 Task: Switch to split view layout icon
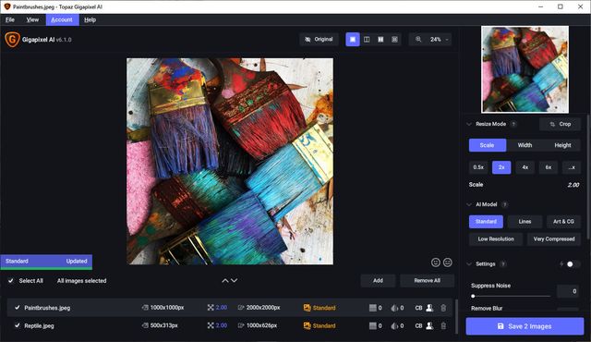(367, 39)
